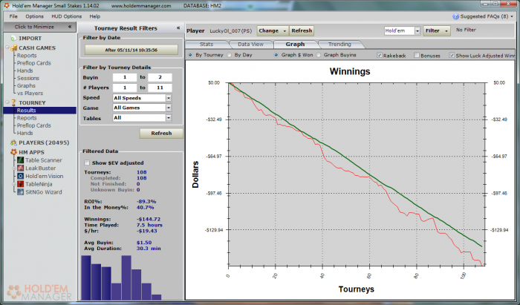Click the Import icon in sidebar
Viewport: 520px width, 305px height.
pyautogui.click(x=13, y=39)
